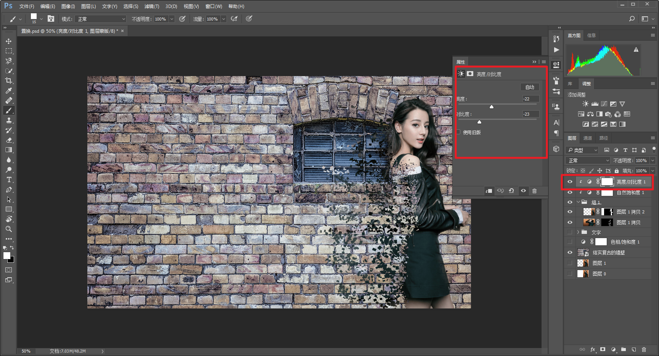The height and width of the screenshot is (356, 659).
Task: Switch to the 信息 tab
Action: [591, 35]
